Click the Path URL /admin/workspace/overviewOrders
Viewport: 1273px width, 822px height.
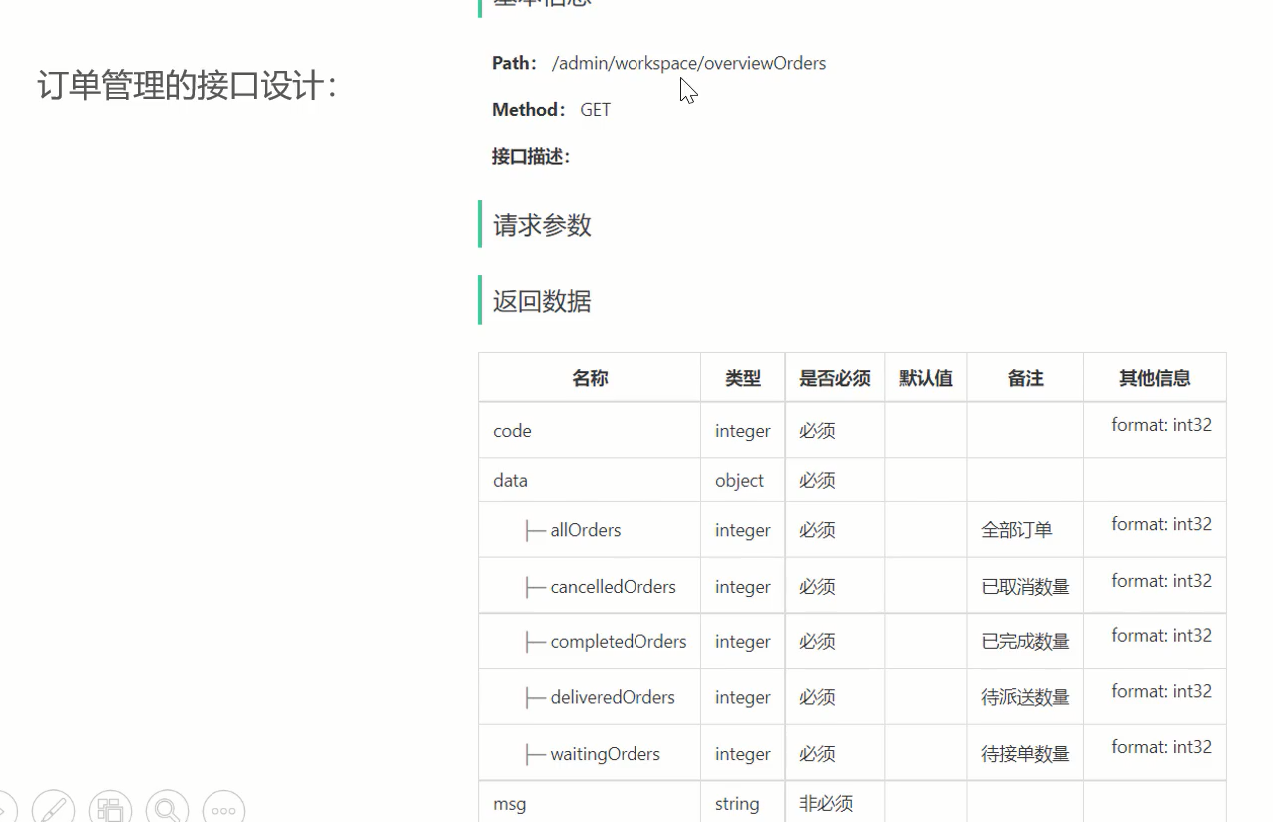(688, 63)
